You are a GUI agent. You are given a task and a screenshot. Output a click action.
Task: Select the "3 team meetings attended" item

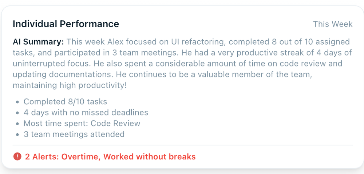point(74,134)
